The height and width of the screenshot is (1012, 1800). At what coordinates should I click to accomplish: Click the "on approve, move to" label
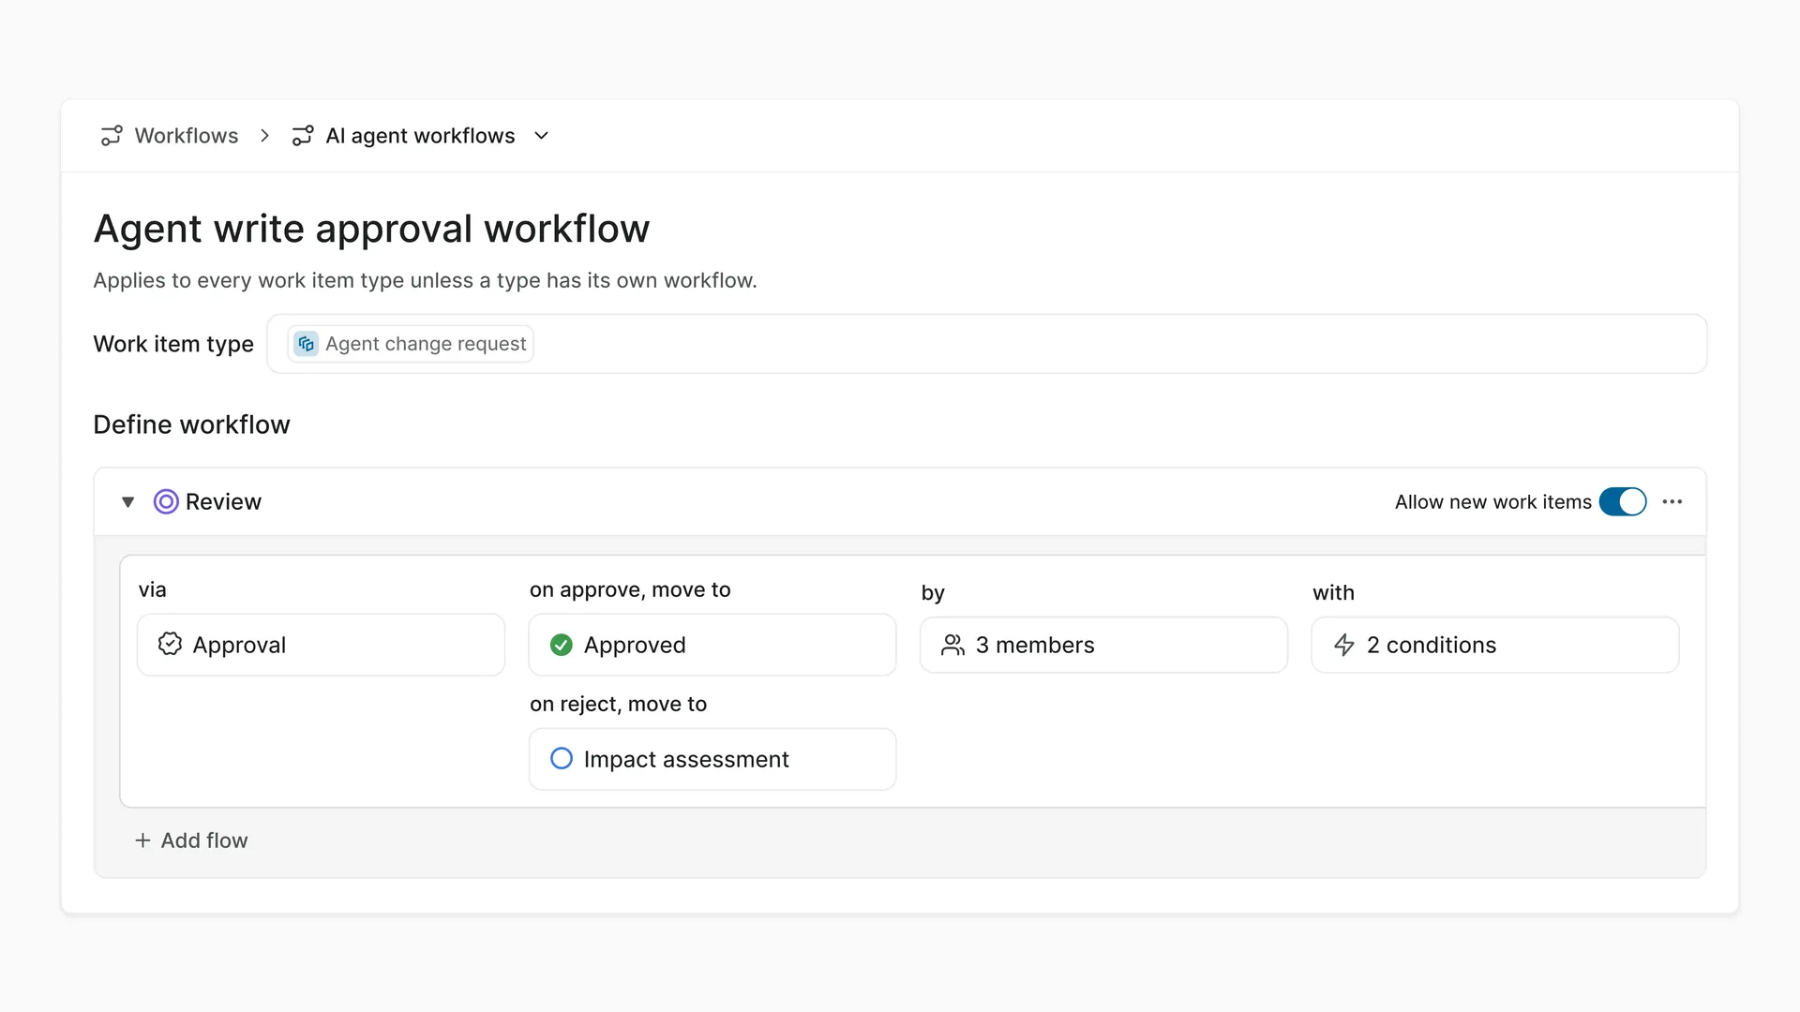[630, 589]
